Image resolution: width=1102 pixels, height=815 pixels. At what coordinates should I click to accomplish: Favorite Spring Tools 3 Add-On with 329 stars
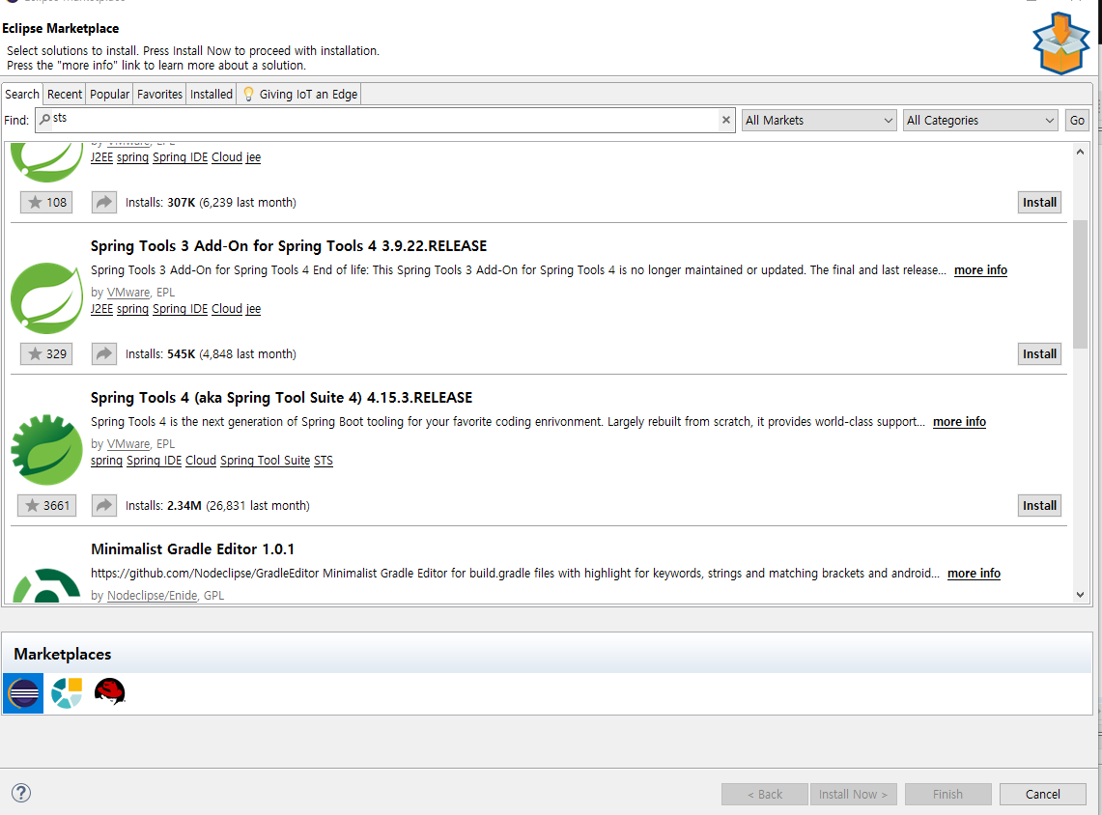[x=46, y=354]
